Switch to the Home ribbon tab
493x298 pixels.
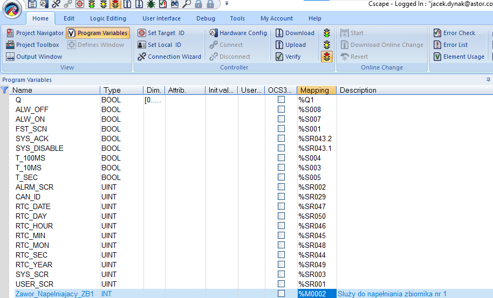tap(40, 18)
